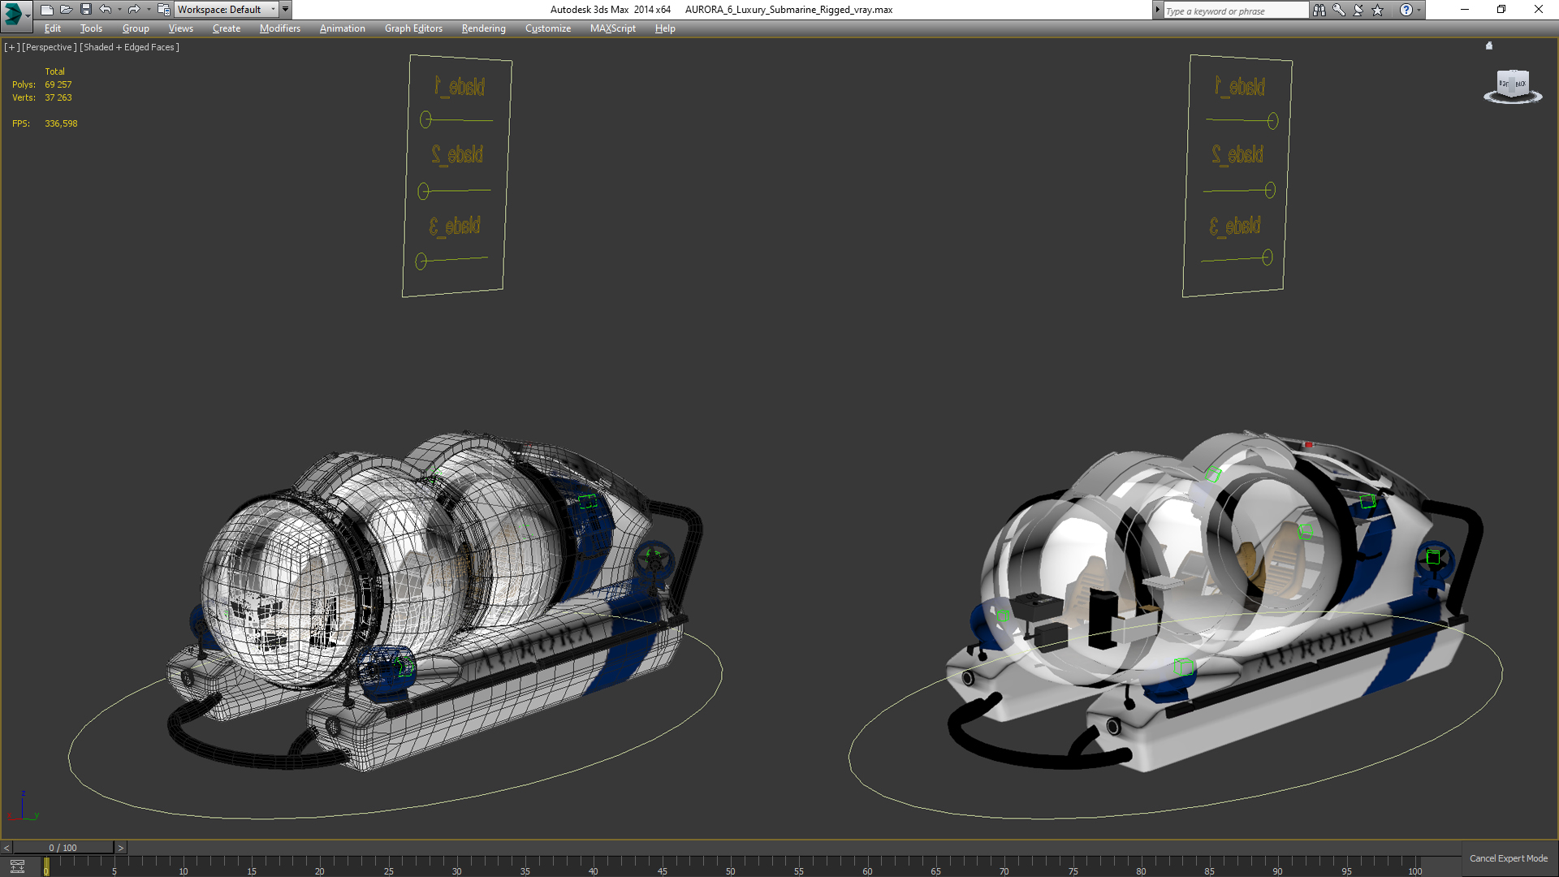Image resolution: width=1559 pixels, height=877 pixels.
Task: Step time slider back with left arrow
Action: tap(6, 848)
